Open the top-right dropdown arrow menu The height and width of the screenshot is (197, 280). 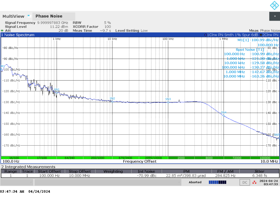click(274, 16)
